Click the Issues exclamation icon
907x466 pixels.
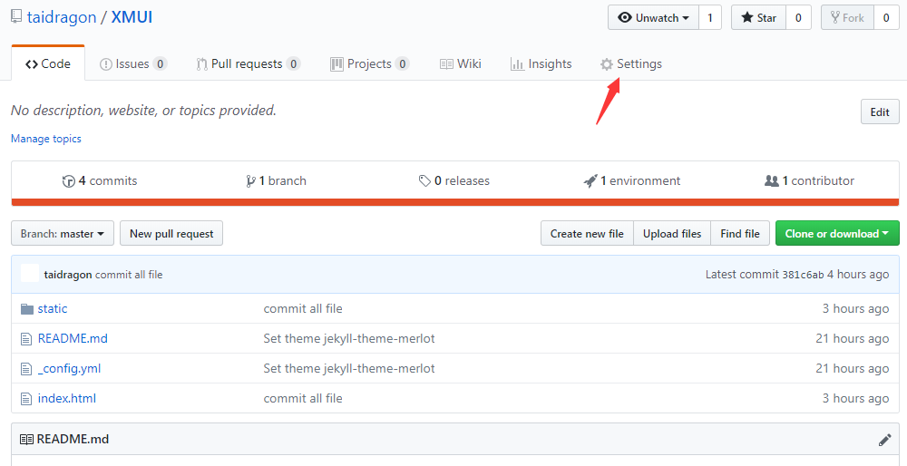tap(106, 64)
